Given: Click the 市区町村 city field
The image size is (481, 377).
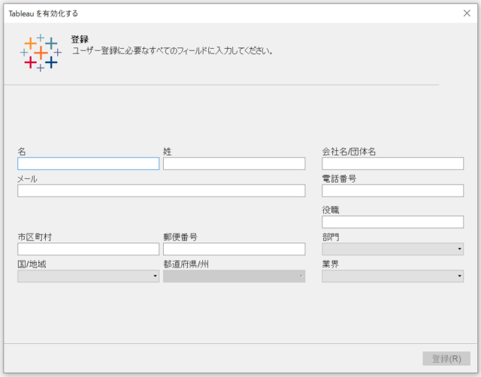Looking at the screenshot, I should tap(89, 249).
